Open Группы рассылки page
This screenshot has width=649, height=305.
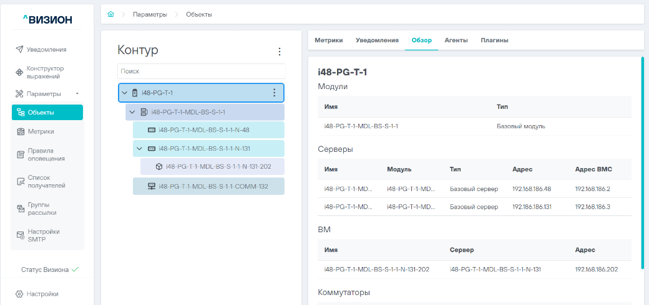tap(42, 209)
